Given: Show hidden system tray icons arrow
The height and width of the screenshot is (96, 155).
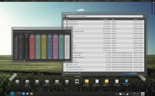Looking at the screenshot, I should tap(131, 94).
